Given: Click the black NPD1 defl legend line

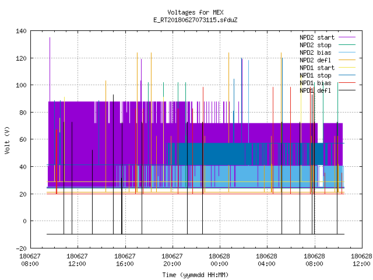Looking at the screenshot, I should coord(347,90).
